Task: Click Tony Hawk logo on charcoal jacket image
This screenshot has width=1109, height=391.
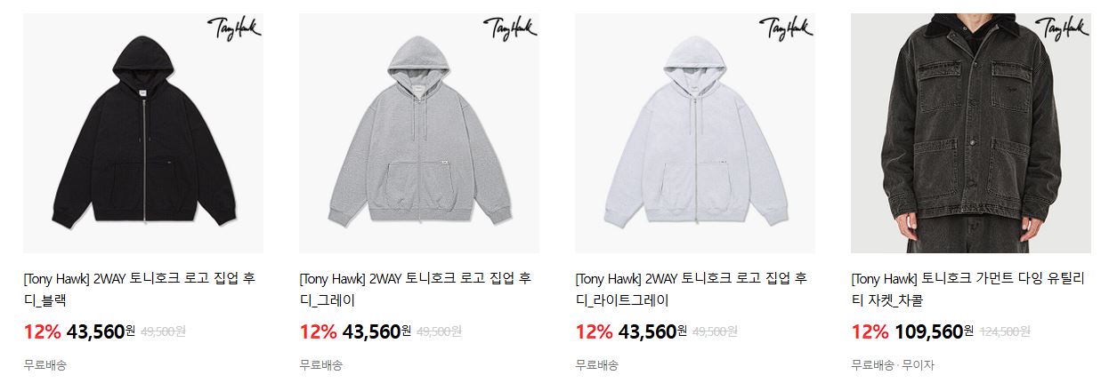Action: click(x=1061, y=29)
